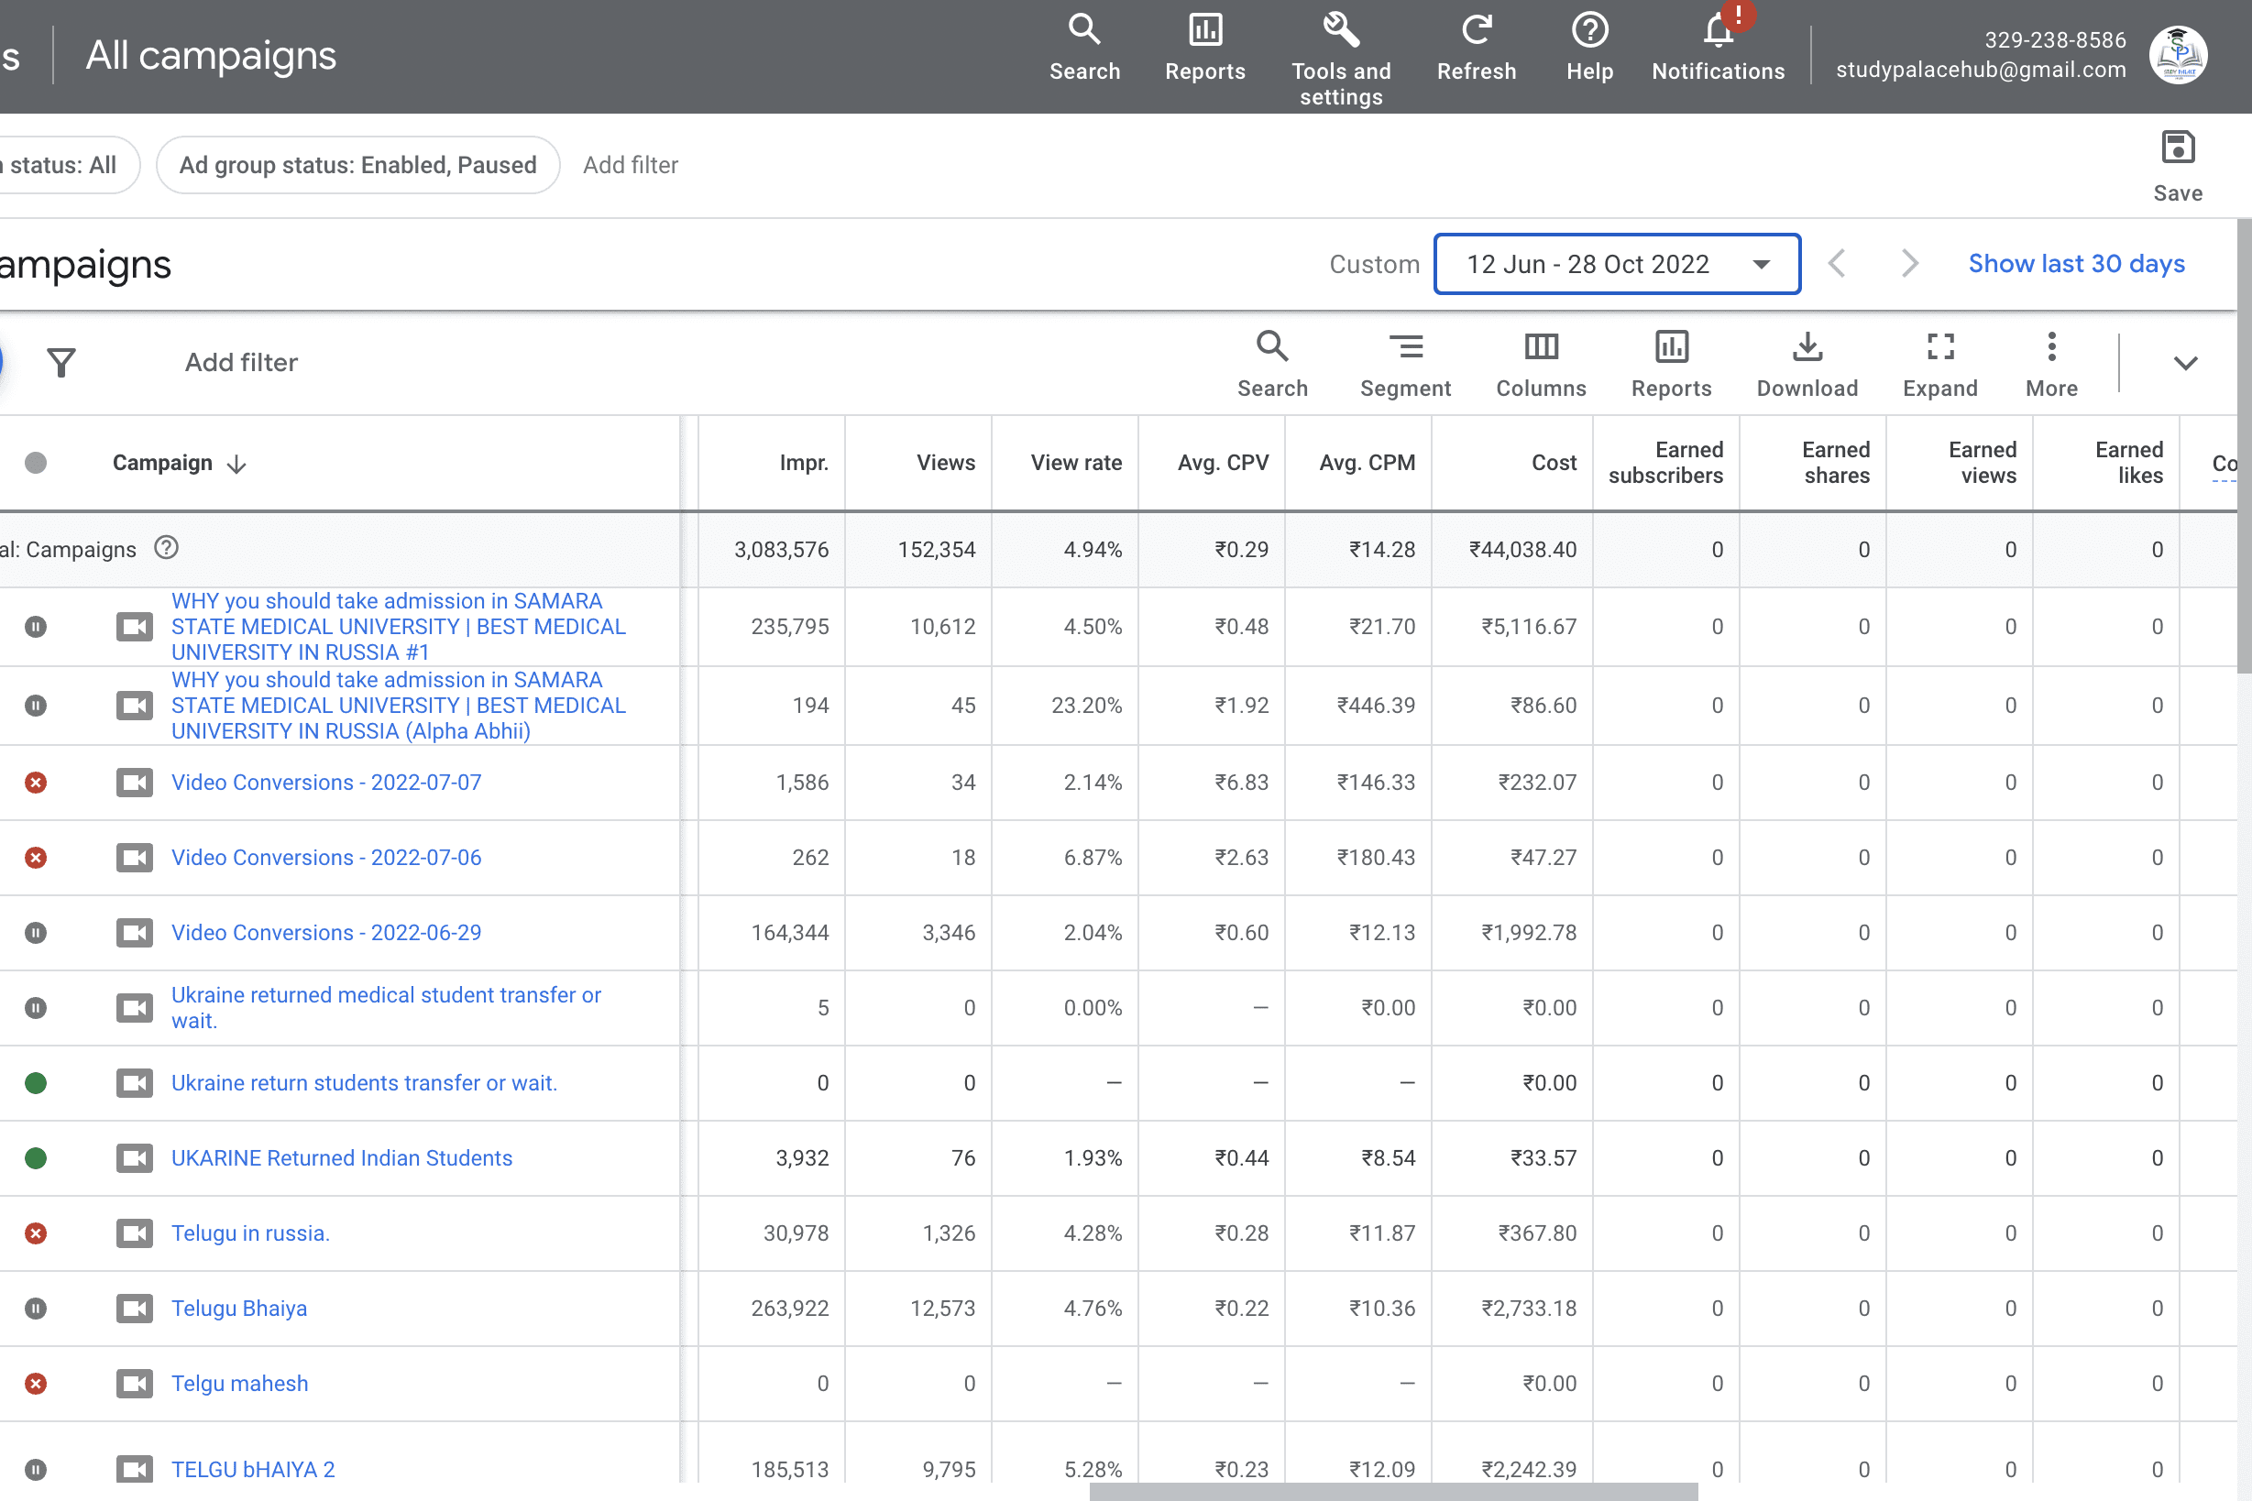Open the date range dropdown
The width and height of the screenshot is (2252, 1501).
point(1616,263)
